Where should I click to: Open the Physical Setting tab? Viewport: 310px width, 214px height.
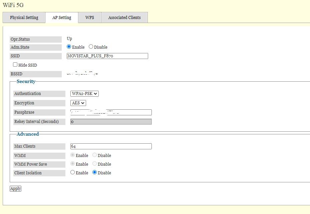(x=24, y=18)
